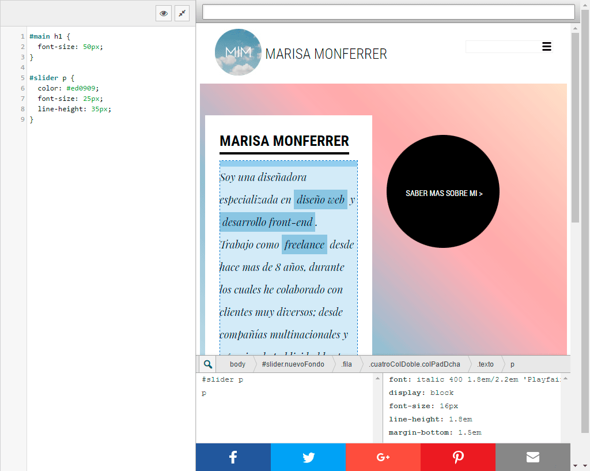590x471 pixels.
Task: Select the p breadcrumb item
Action: [x=512, y=364]
